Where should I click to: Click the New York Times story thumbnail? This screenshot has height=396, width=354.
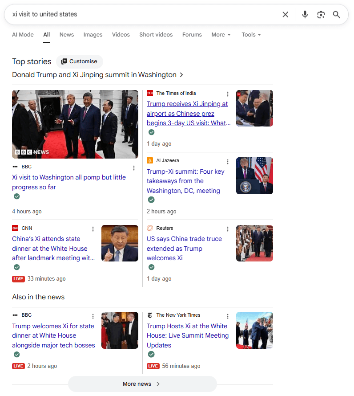click(x=254, y=331)
